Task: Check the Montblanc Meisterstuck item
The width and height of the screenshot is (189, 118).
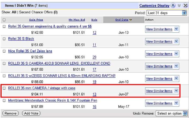Action: click(x=4, y=100)
